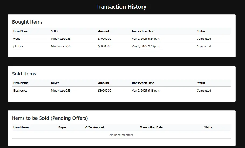Image resolution: width=245 pixels, height=148 pixels.
Task: Click the Items to be Sold heading
Action: tap(50, 118)
